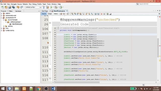Screen dimensions: 161x91
Task: Click the Shift Line Right icon
Action: tap(98, 14)
